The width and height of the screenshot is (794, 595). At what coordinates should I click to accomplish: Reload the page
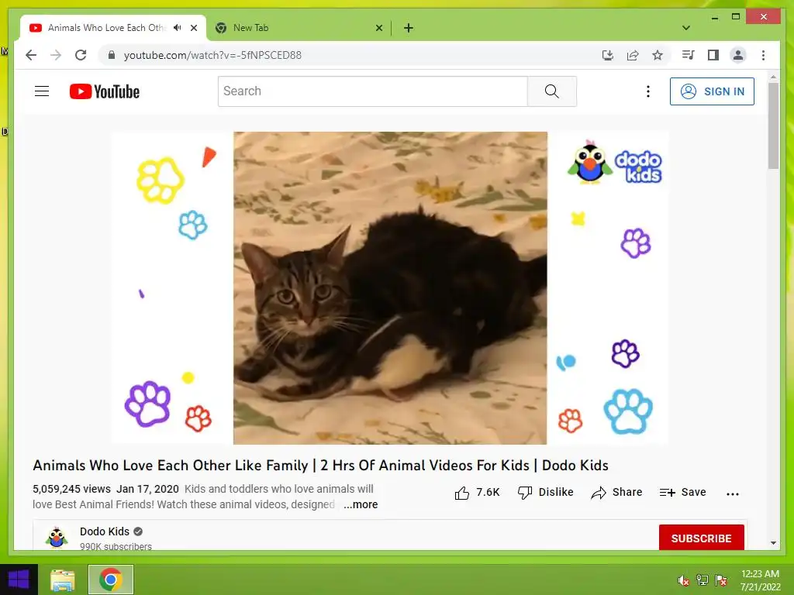pos(81,55)
